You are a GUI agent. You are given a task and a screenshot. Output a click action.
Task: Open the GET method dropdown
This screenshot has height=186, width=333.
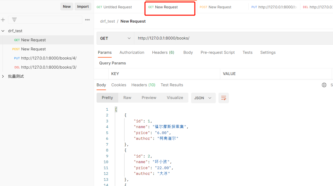pos(115,38)
